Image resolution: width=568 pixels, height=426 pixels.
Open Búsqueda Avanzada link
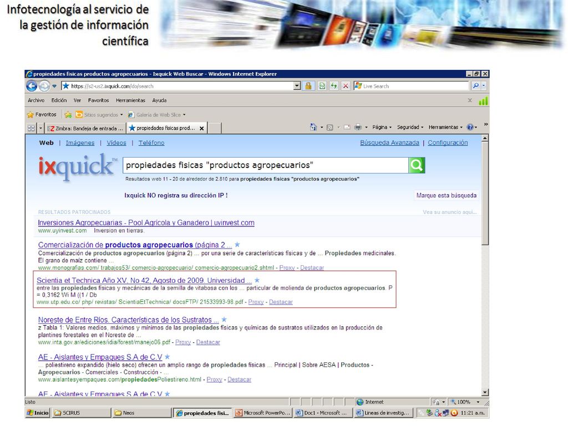pos(389,143)
